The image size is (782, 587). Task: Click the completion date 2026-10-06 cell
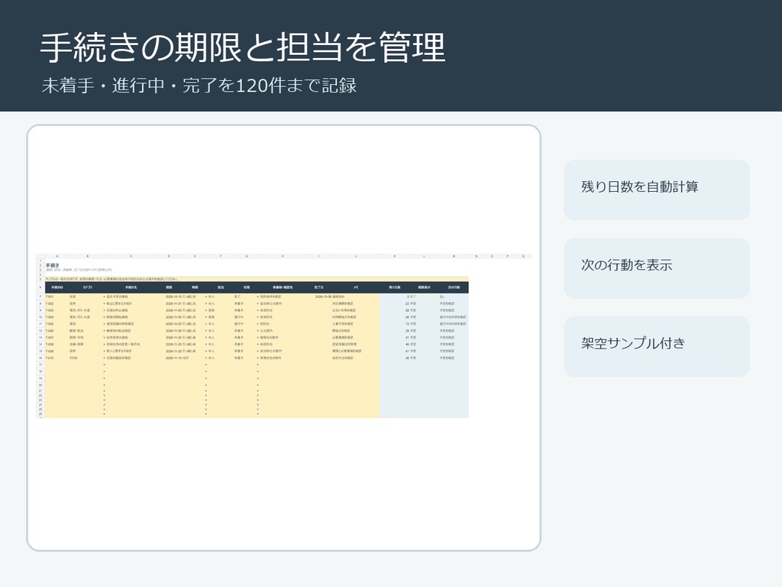coord(324,297)
